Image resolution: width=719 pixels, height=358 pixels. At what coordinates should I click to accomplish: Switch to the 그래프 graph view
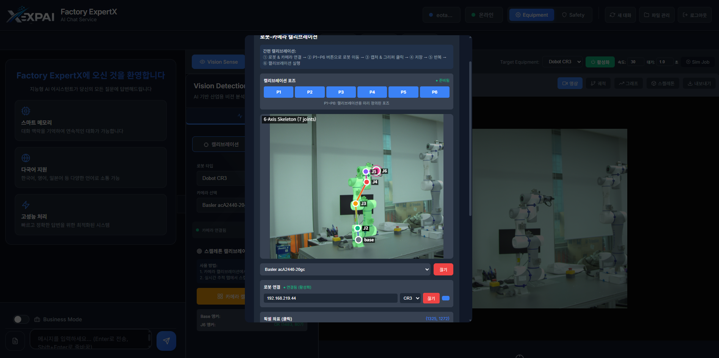[628, 83]
